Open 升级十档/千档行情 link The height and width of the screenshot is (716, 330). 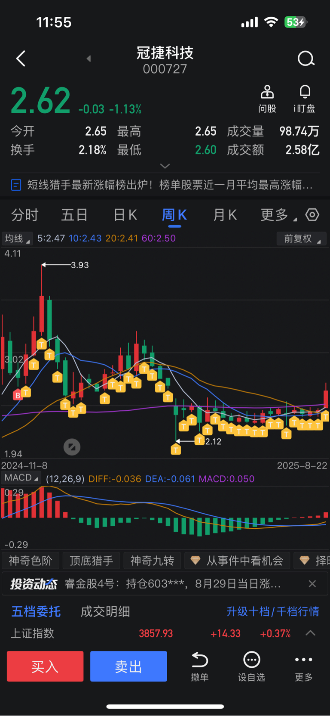click(273, 611)
